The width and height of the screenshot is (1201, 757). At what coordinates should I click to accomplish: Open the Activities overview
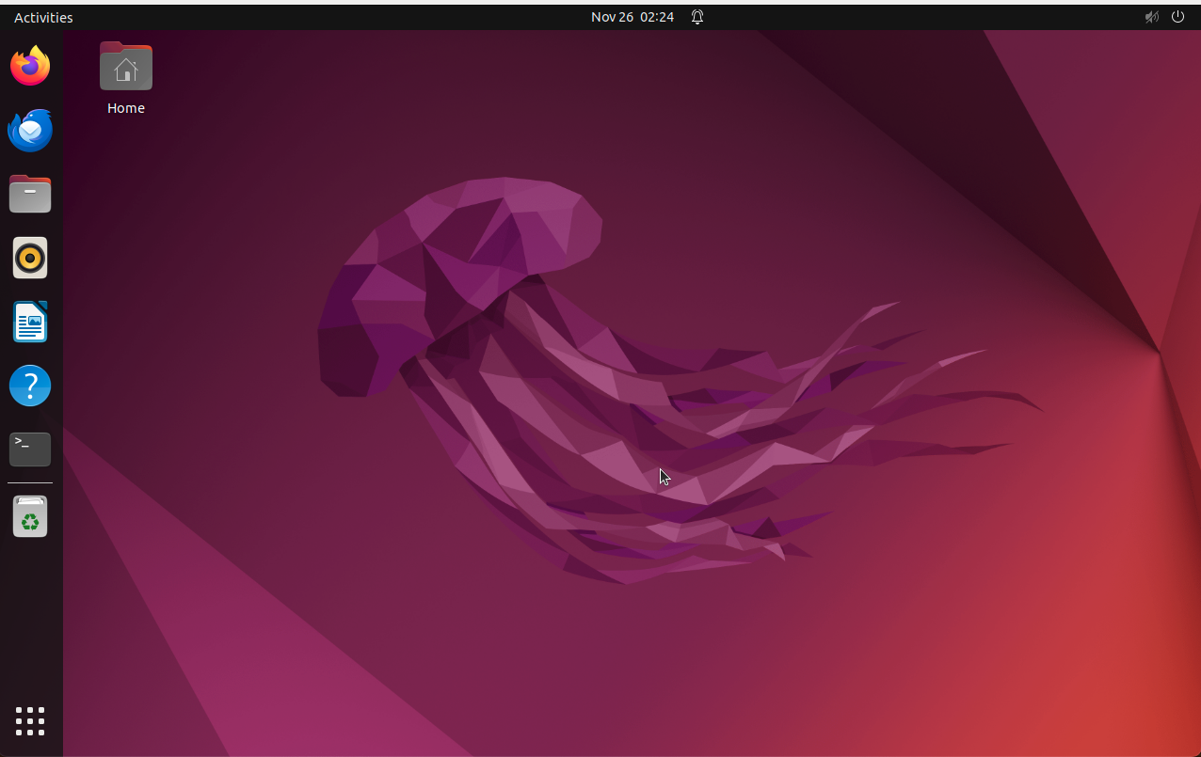[x=43, y=18]
